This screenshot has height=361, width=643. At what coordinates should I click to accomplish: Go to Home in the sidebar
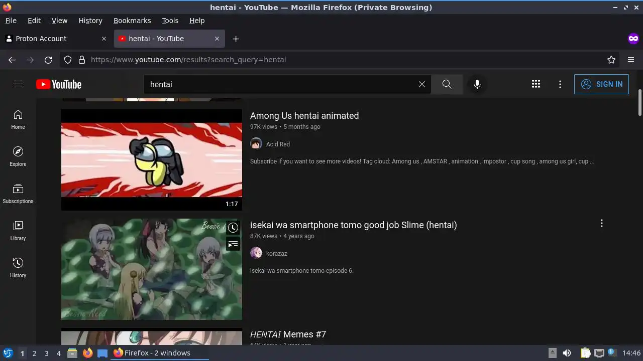click(18, 120)
